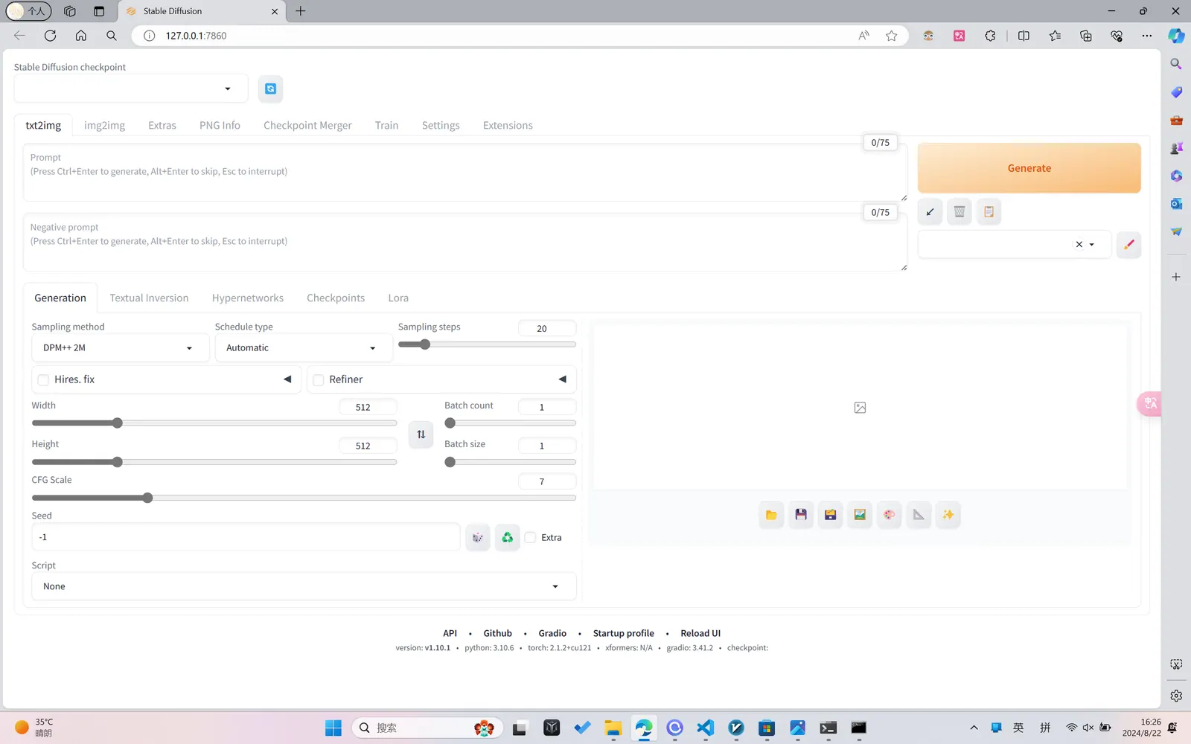This screenshot has width=1191, height=744.
Task: Click the trash icon to clear prompt
Action: [x=959, y=212]
